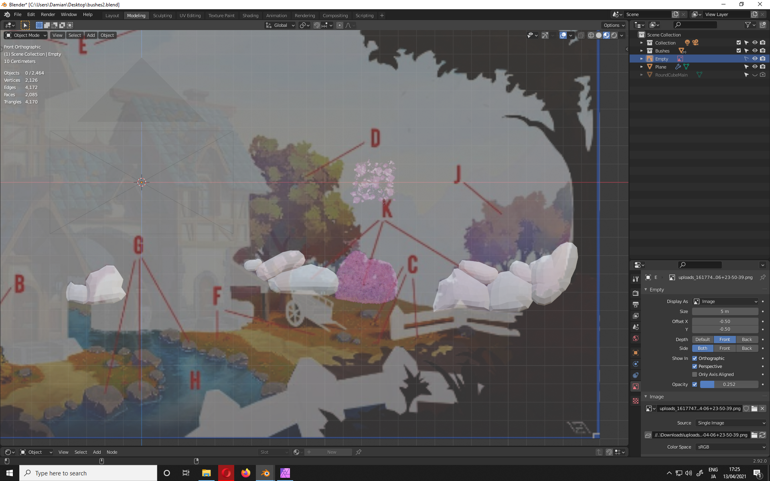
Task: Toggle X-ray view in viewport header
Action: (x=581, y=35)
